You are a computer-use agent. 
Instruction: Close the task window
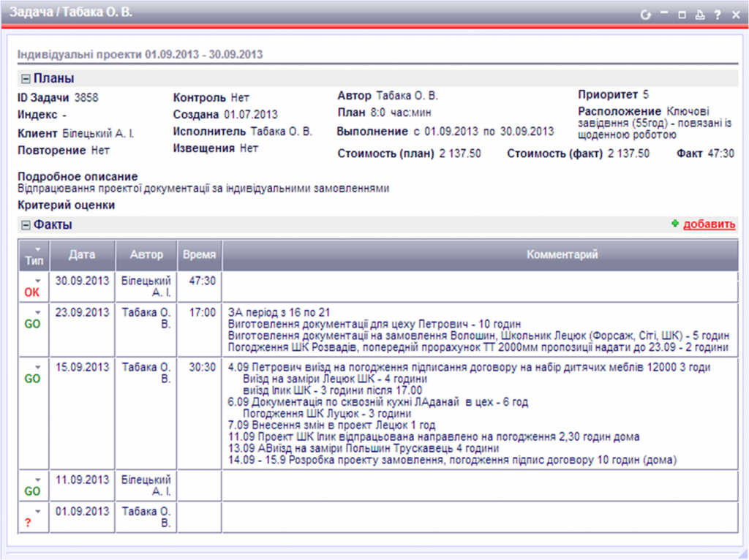[736, 15]
